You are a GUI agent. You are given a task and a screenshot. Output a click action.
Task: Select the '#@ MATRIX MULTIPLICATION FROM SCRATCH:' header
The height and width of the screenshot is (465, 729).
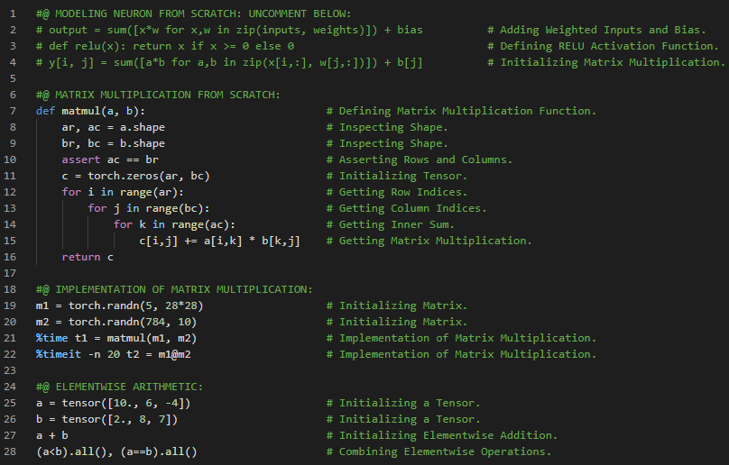(158, 95)
